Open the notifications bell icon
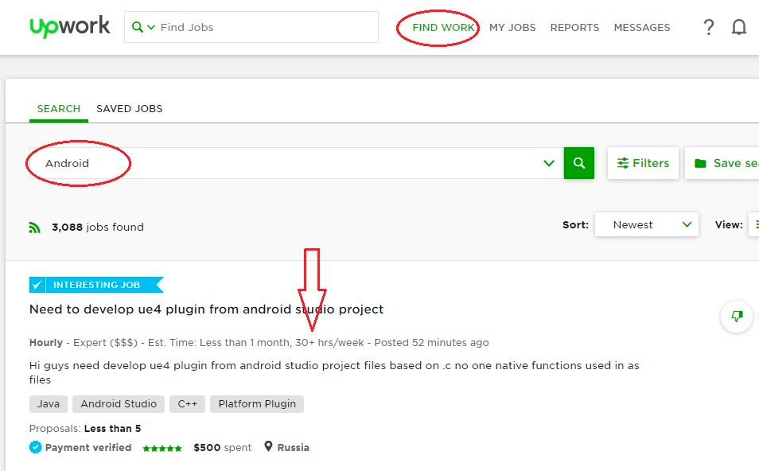 (x=739, y=28)
